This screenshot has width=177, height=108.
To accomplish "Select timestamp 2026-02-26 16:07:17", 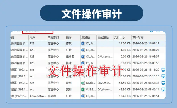I will click(146, 43).
